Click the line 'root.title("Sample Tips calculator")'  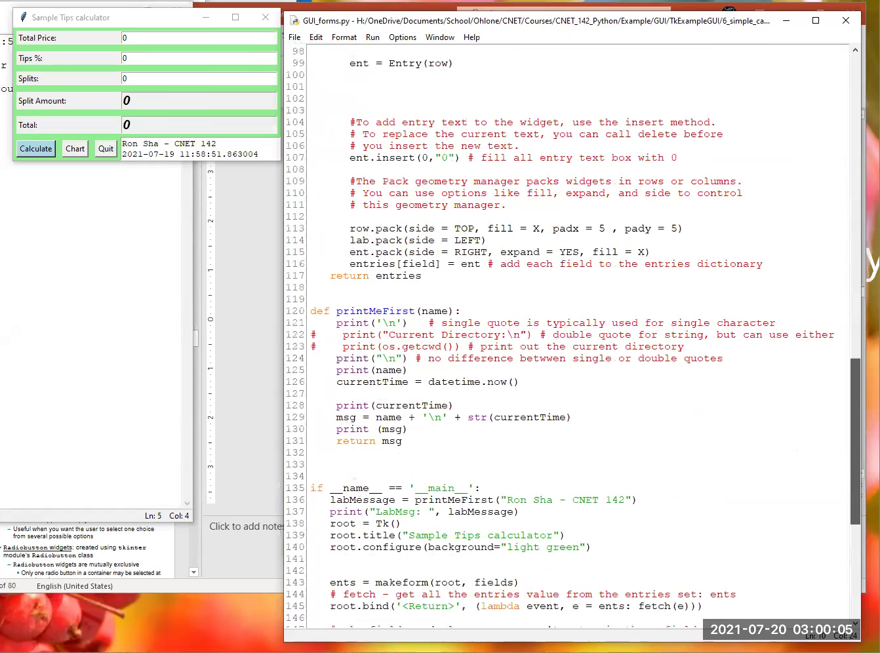click(447, 536)
